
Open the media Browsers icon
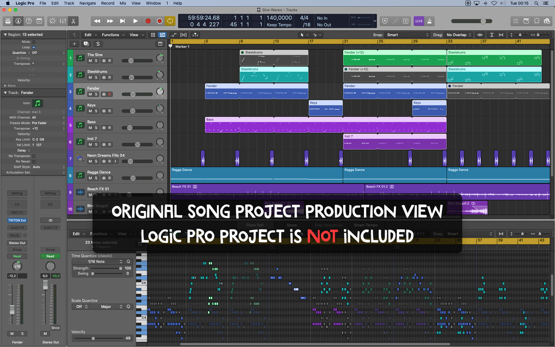tap(548, 21)
